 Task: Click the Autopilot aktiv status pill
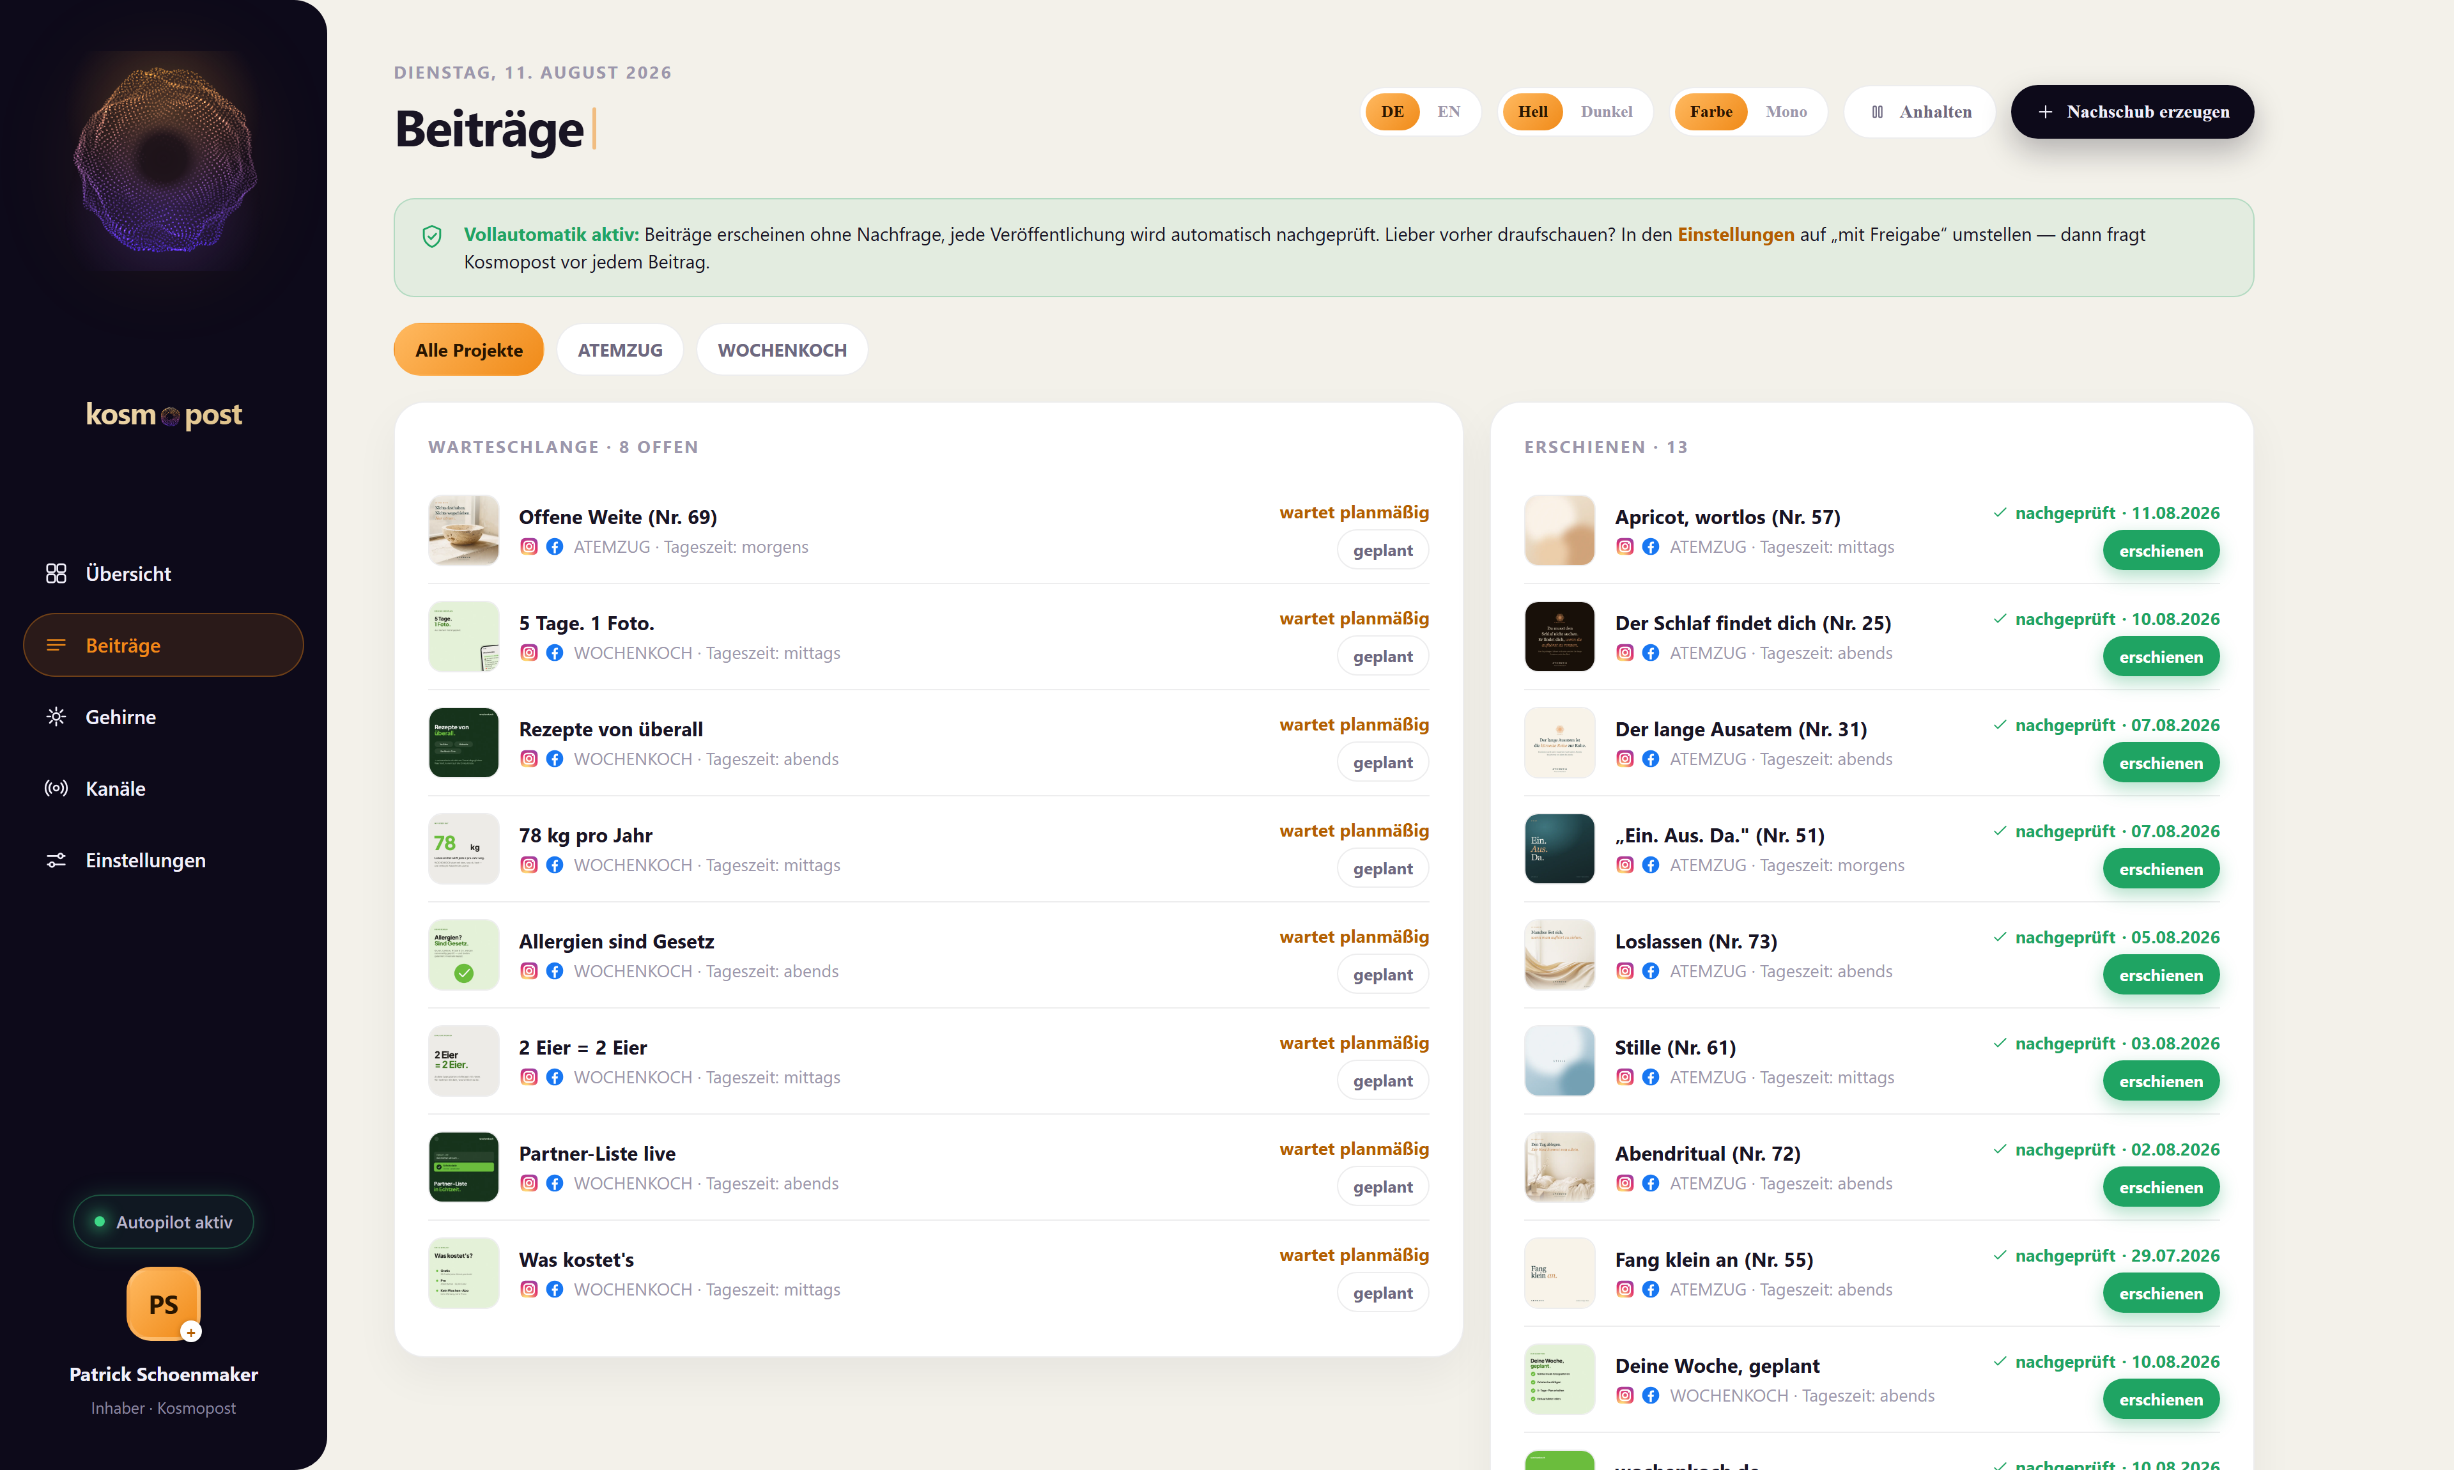tap(164, 1221)
